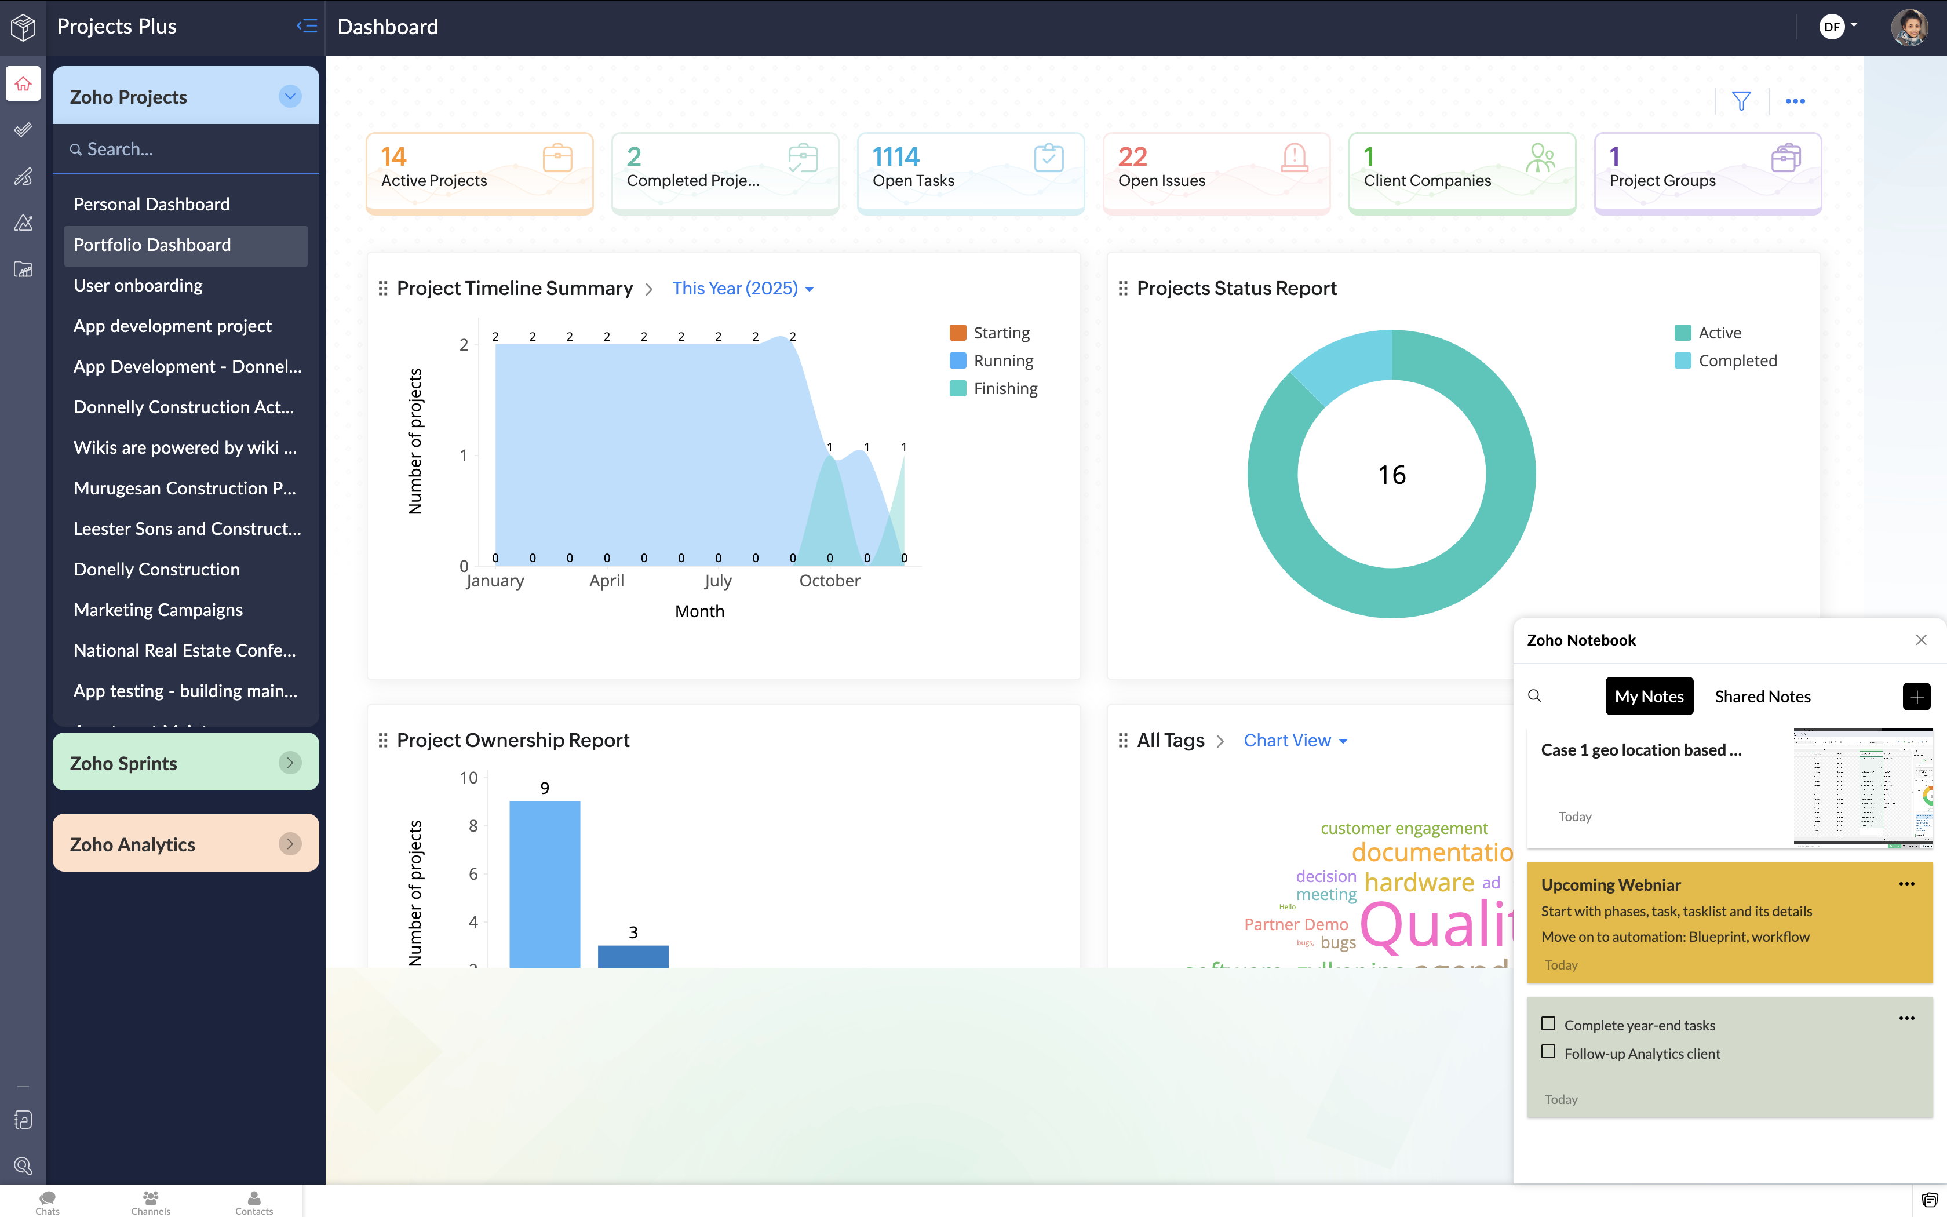
Task: Toggle the Running legend series
Action: point(991,360)
